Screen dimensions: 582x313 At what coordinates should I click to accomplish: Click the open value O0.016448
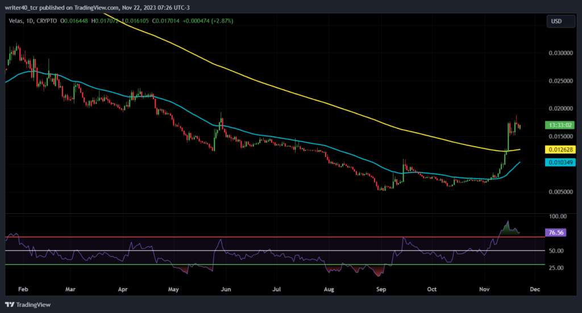pyautogui.click(x=74, y=21)
